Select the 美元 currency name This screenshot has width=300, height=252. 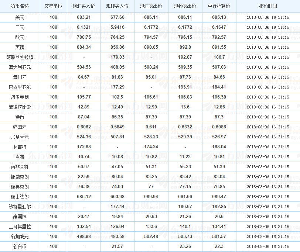[20, 17]
